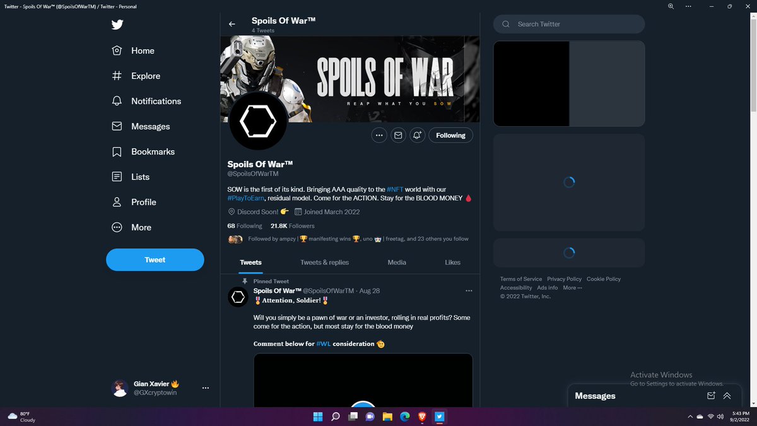Expand footer More links

pos(572,288)
